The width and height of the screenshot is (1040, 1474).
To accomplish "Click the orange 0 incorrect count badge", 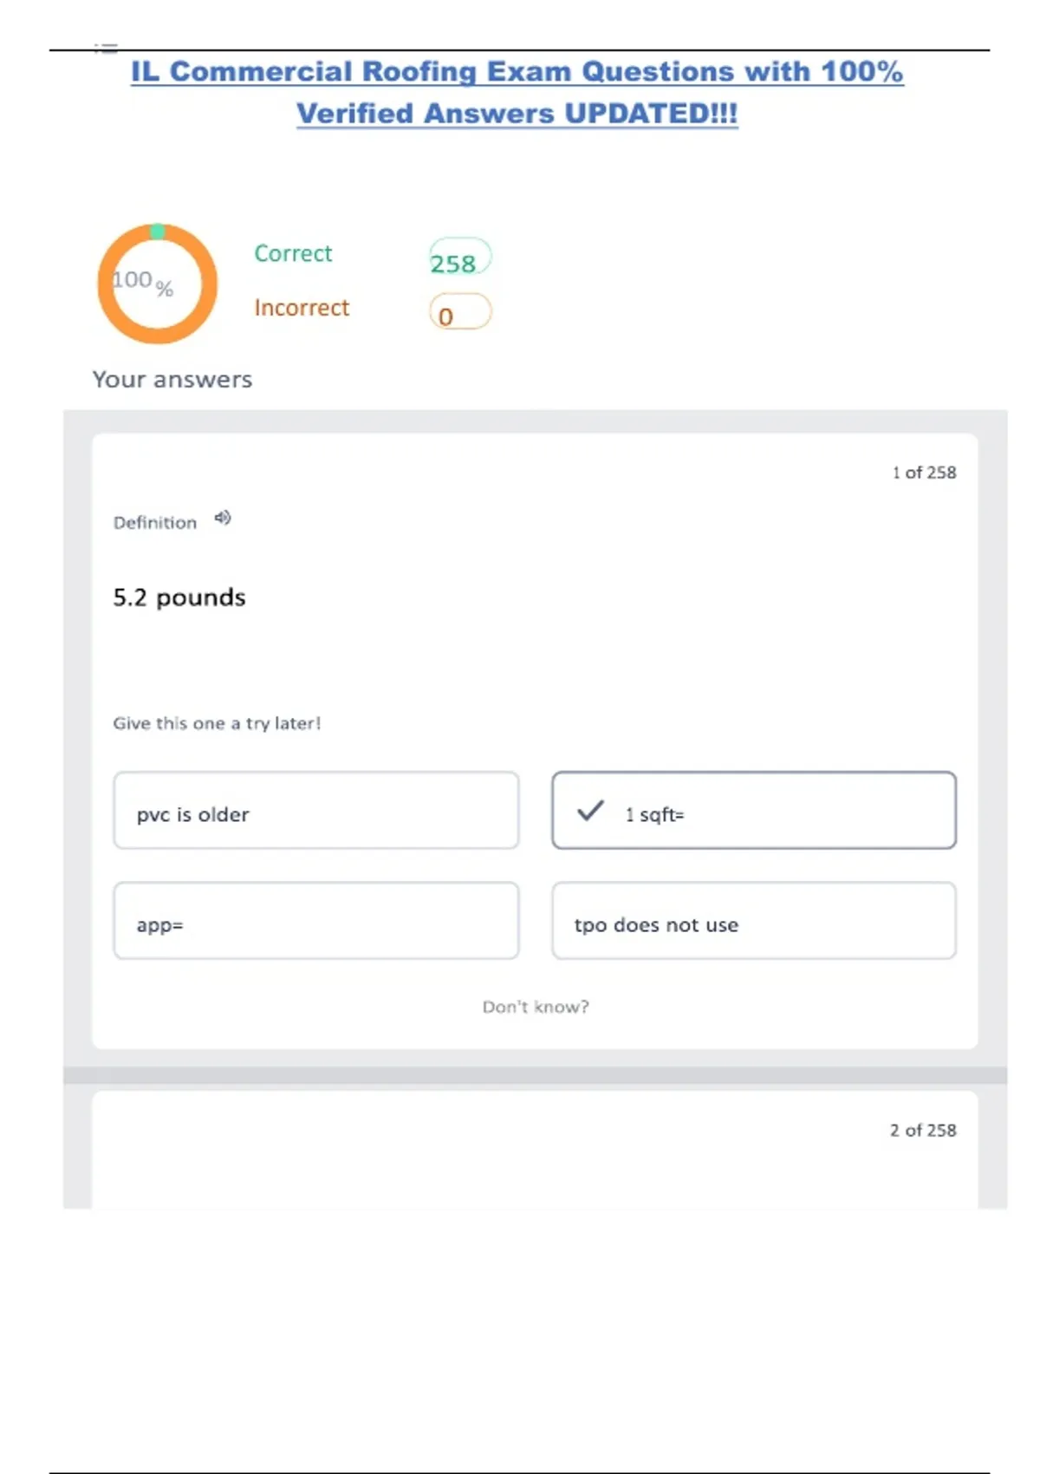I will 459,313.
